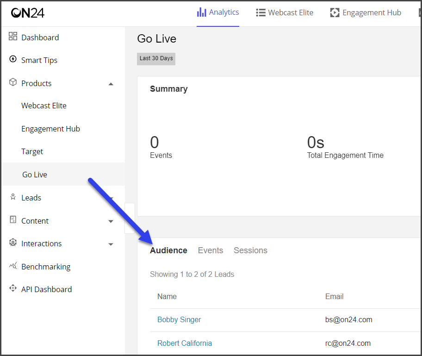The image size is (422, 356).
Task: Open the Analytics top tab
Action: click(218, 12)
